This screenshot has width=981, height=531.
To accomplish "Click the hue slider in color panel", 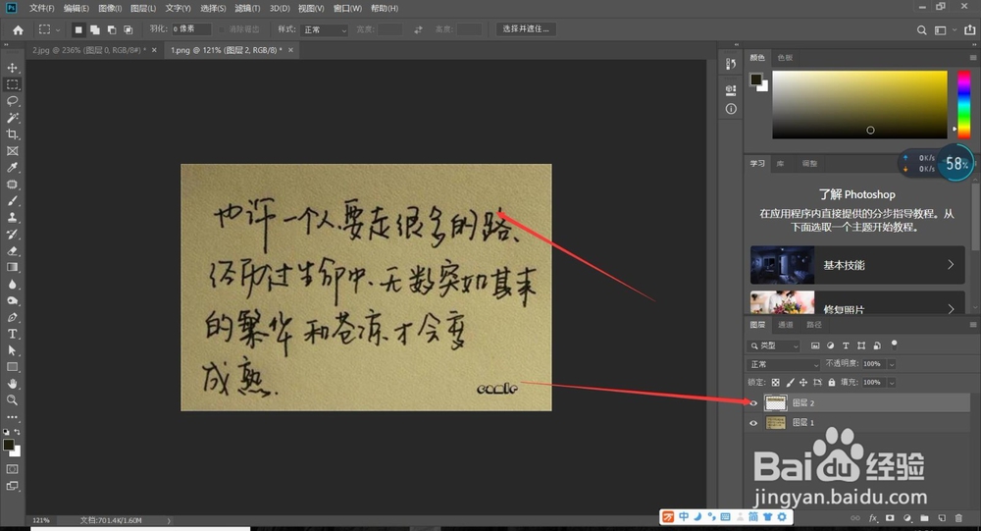I will click(964, 104).
